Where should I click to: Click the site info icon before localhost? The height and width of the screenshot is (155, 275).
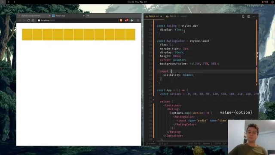click(39, 20)
